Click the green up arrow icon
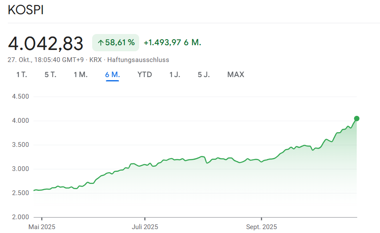380x233 pixels. 101,43
